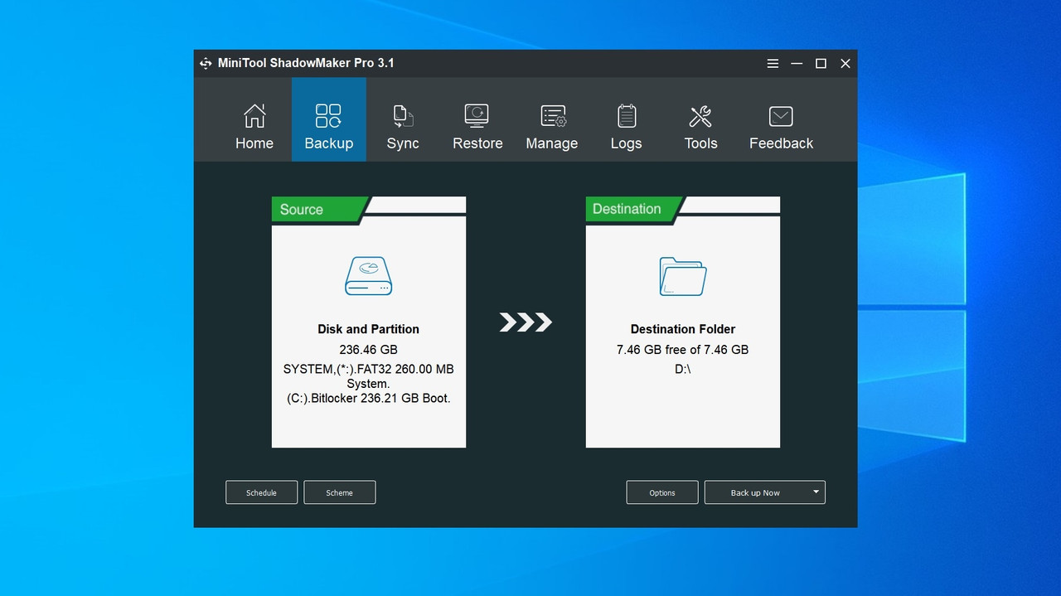Expand the Back up Now dropdown arrow
Viewport: 1061px width, 596px height.
816,492
